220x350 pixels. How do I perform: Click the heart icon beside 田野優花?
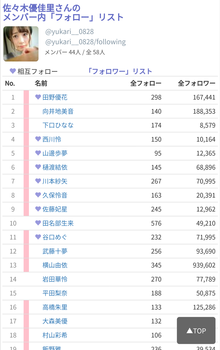(38, 97)
